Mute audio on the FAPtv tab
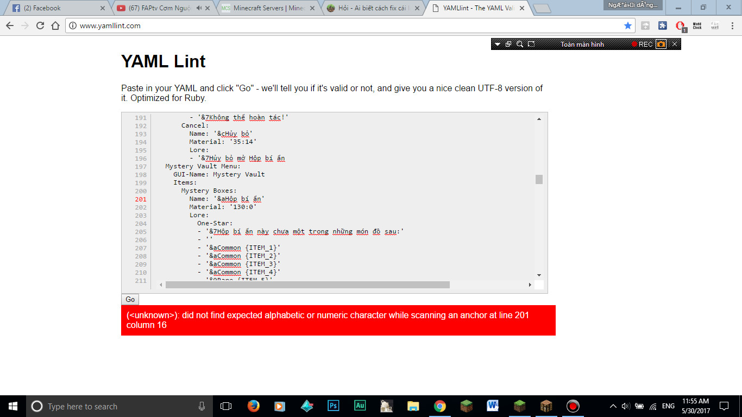Viewport: 742px width, 417px height. click(198, 8)
